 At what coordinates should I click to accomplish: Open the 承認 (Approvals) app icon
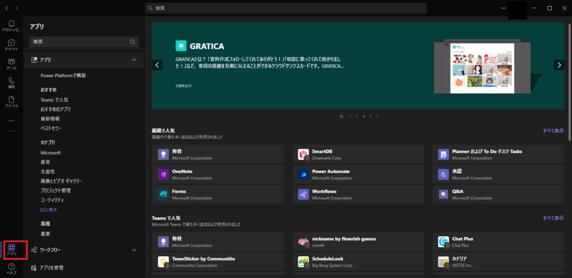tap(444, 175)
